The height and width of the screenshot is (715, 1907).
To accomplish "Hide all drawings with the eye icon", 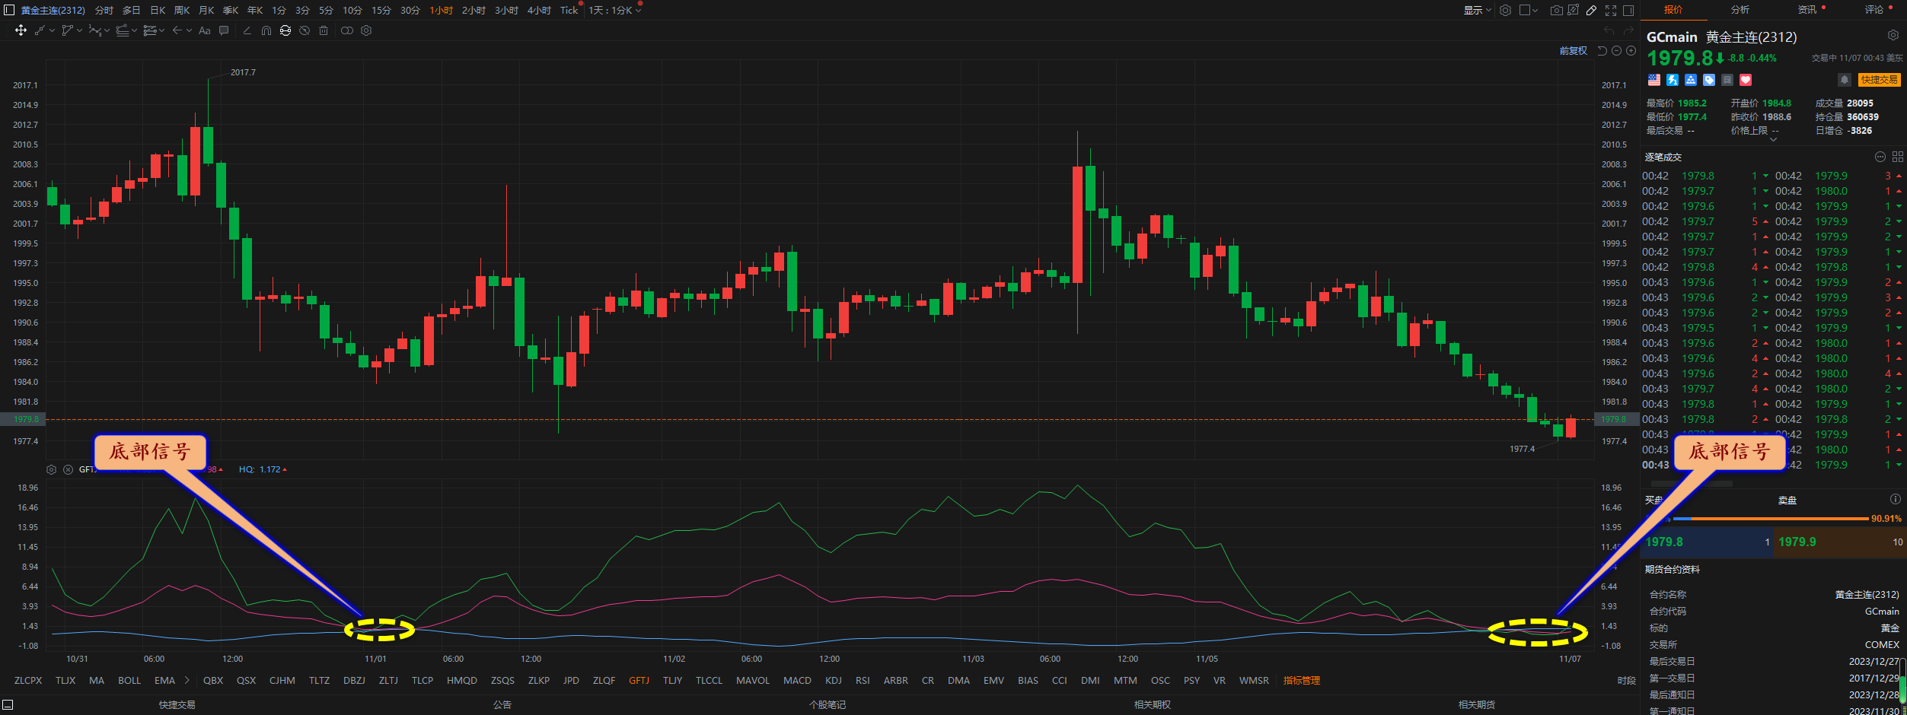I will coord(305,30).
